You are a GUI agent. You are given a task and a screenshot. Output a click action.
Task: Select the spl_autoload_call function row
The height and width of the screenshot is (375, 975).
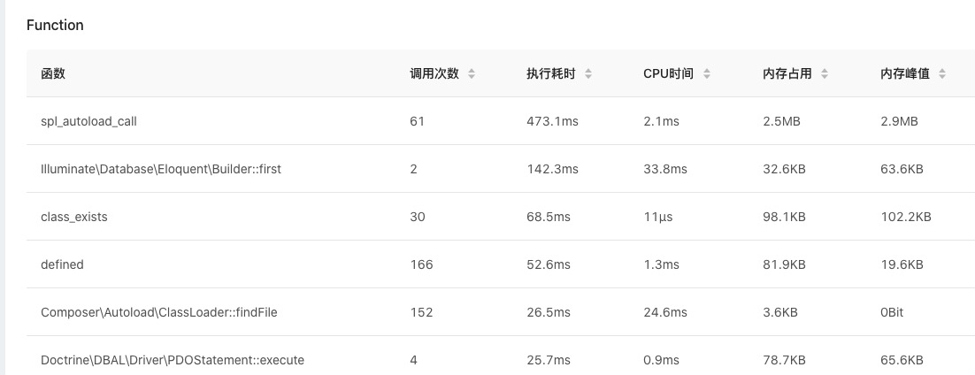(x=88, y=121)
